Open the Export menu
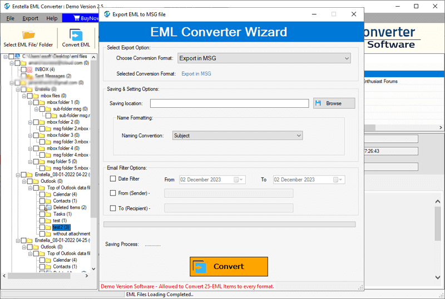 [x=30, y=18]
